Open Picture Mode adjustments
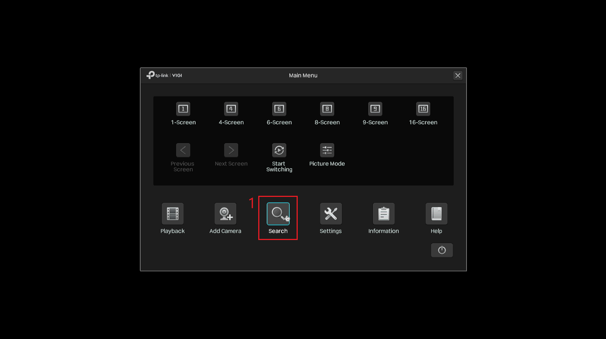Viewport: 606px width, 339px height. pyautogui.click(x=327, y=150)
